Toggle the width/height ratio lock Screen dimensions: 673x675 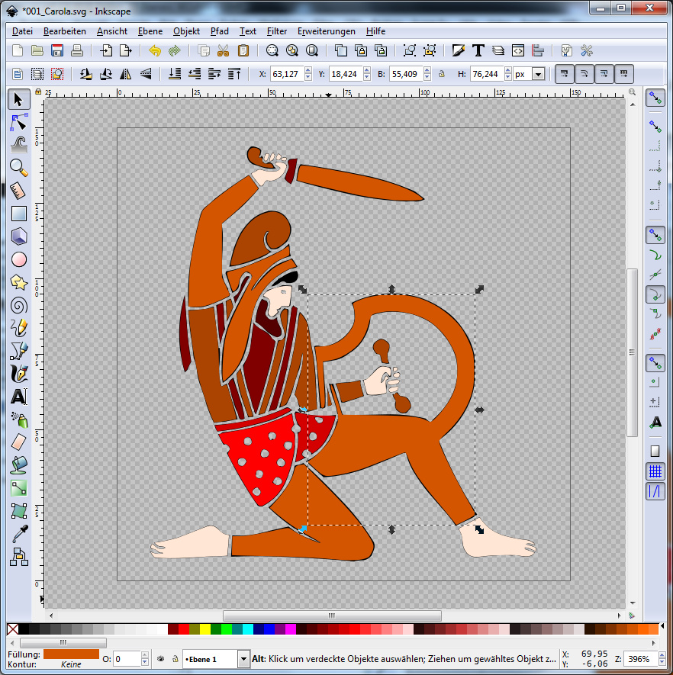[442, 75]
